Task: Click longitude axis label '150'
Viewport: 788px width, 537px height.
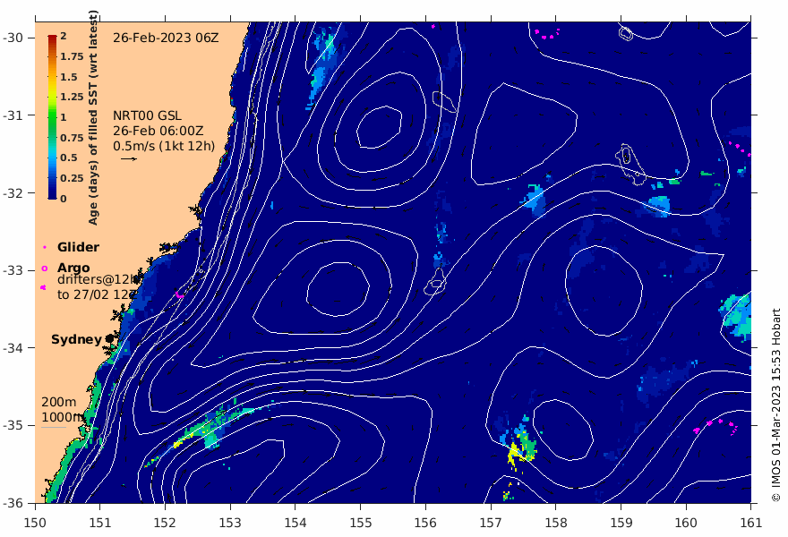Action: coord(35,523)
